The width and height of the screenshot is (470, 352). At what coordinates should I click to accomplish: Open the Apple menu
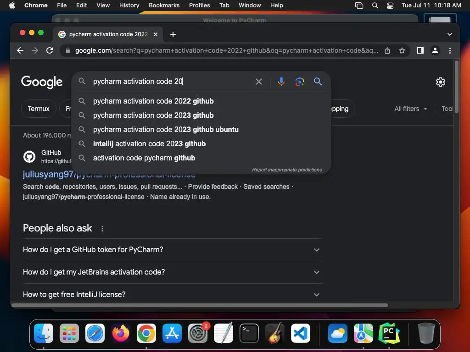coord(12,5)
